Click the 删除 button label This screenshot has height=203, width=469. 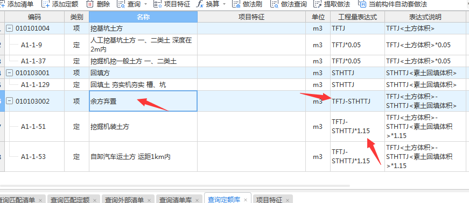tap(103, 4)
